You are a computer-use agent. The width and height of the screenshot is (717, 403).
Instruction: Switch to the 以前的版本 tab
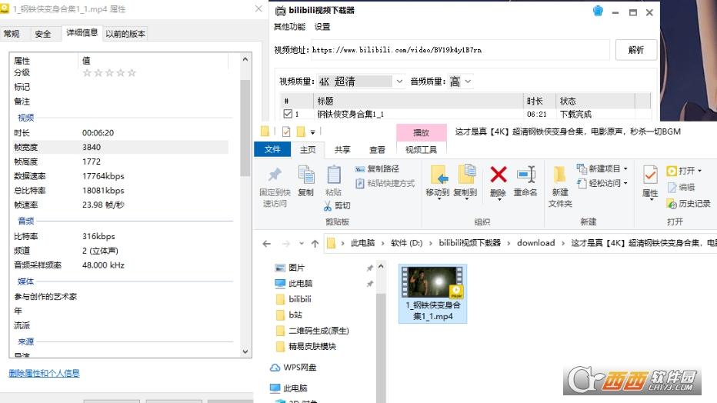click(125, 34)
